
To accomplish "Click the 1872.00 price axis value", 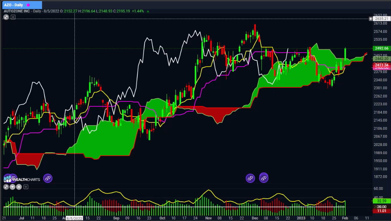I will [380, 177].
